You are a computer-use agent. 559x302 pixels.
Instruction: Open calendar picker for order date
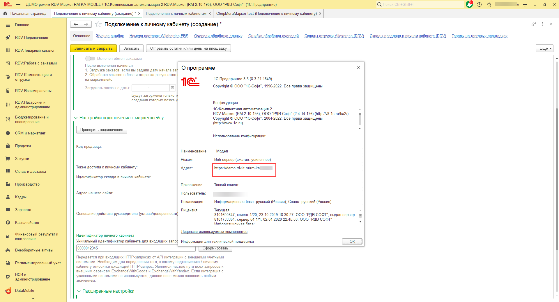[172, 88]
